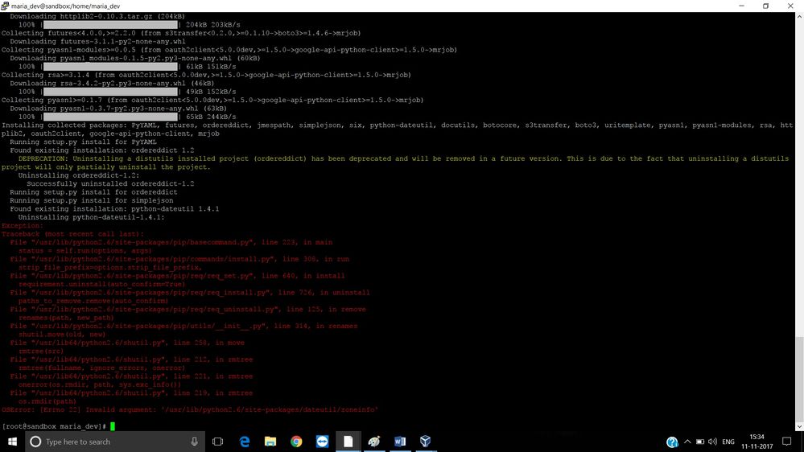Image resolution: width=804 pixels, height=452 pixels.
Task: Click the help question mark tray icon
Action: [x=672, y=442]
